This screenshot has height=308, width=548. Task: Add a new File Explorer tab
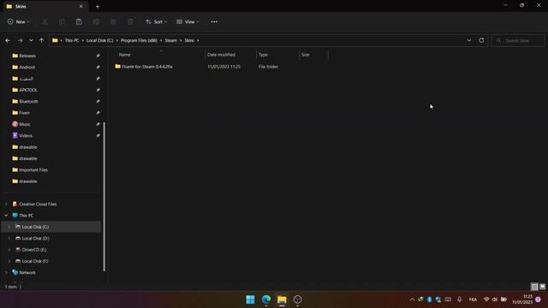(98, 6)
